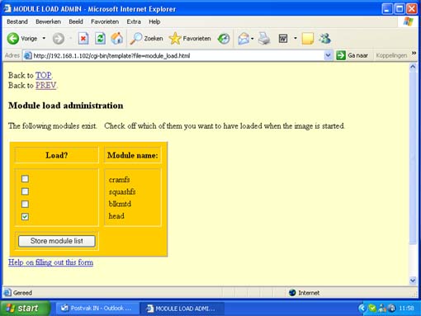Open Zoeken search in the toolbar
The width and height of the screenshot is (421, 316).
147,39
